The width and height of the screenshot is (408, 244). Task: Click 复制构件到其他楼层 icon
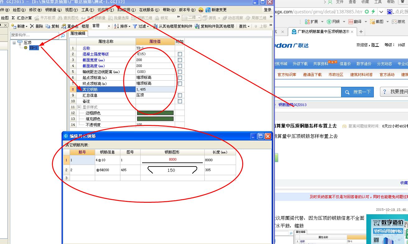(x=197, y=26)
